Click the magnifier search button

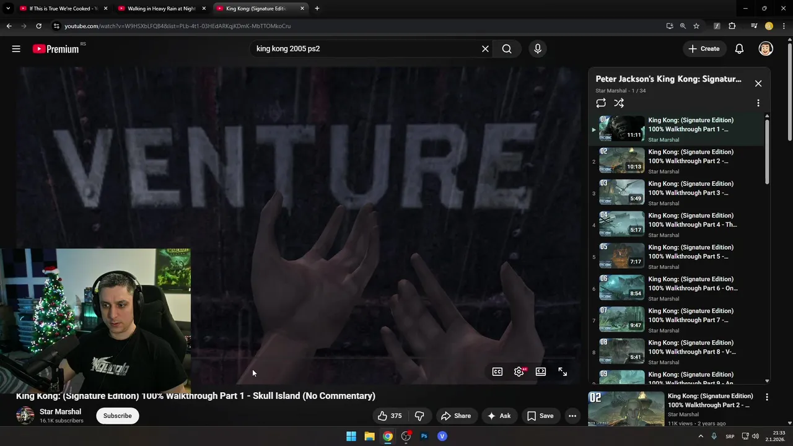[507, 48]
